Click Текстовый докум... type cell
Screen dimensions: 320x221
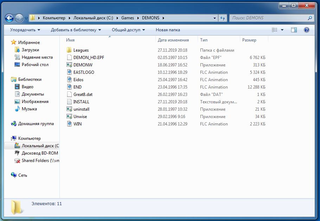pos(218,102)
